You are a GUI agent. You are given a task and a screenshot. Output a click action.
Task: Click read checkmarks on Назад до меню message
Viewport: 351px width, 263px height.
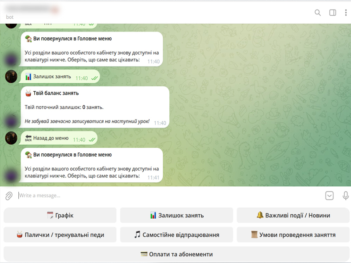[92, 140]
